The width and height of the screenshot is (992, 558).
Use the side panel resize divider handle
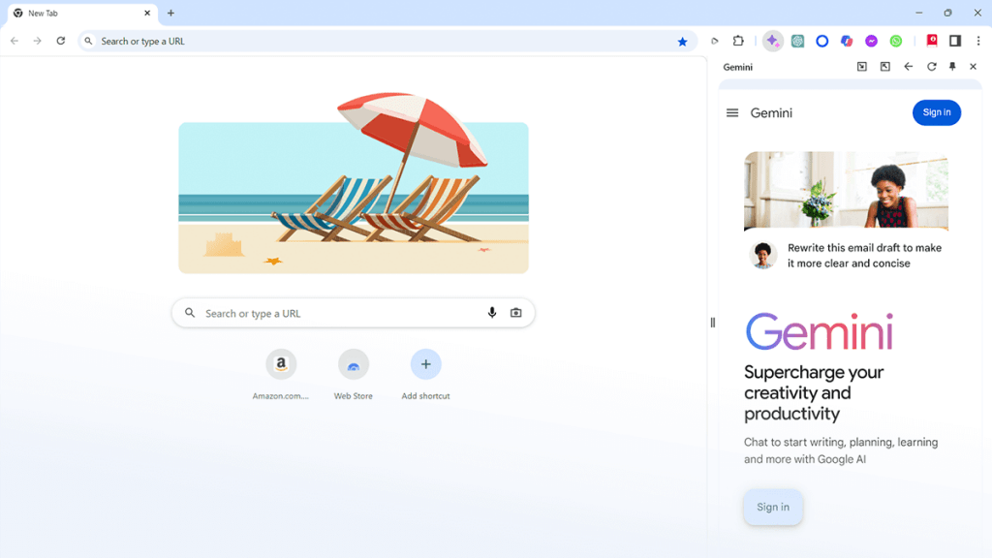pyautogui.click(x=712, y=323)
